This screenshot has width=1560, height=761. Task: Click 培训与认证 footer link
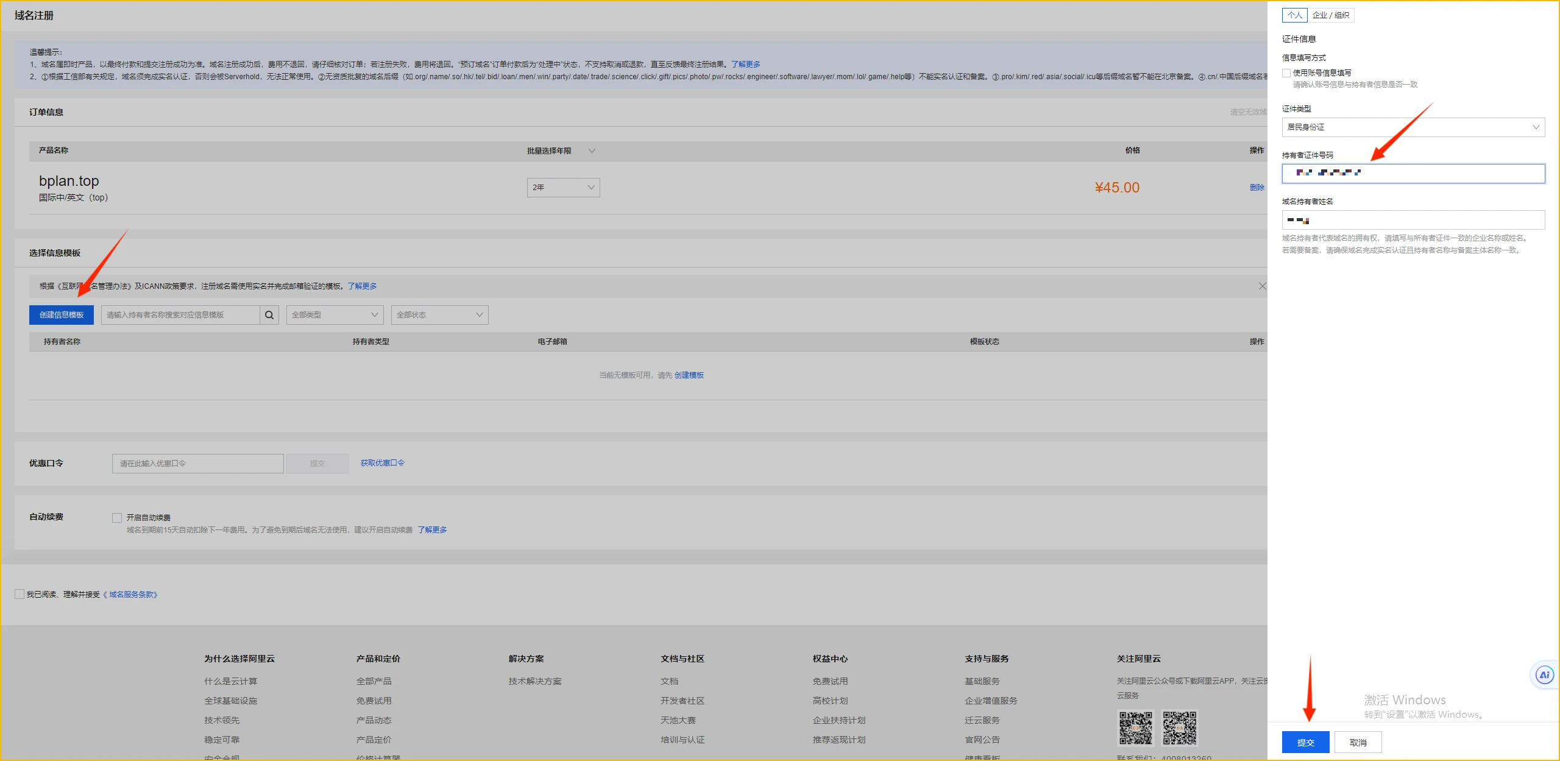(682, 740)
